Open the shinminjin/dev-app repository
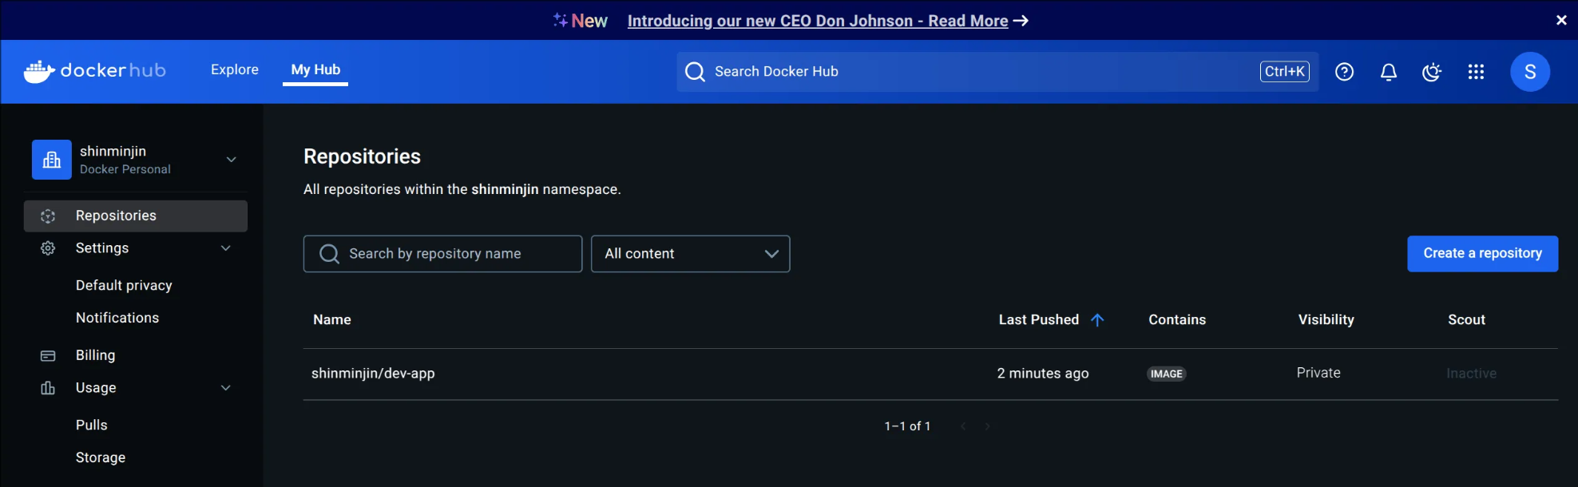The image size is (1578, 487). [373, 374]
